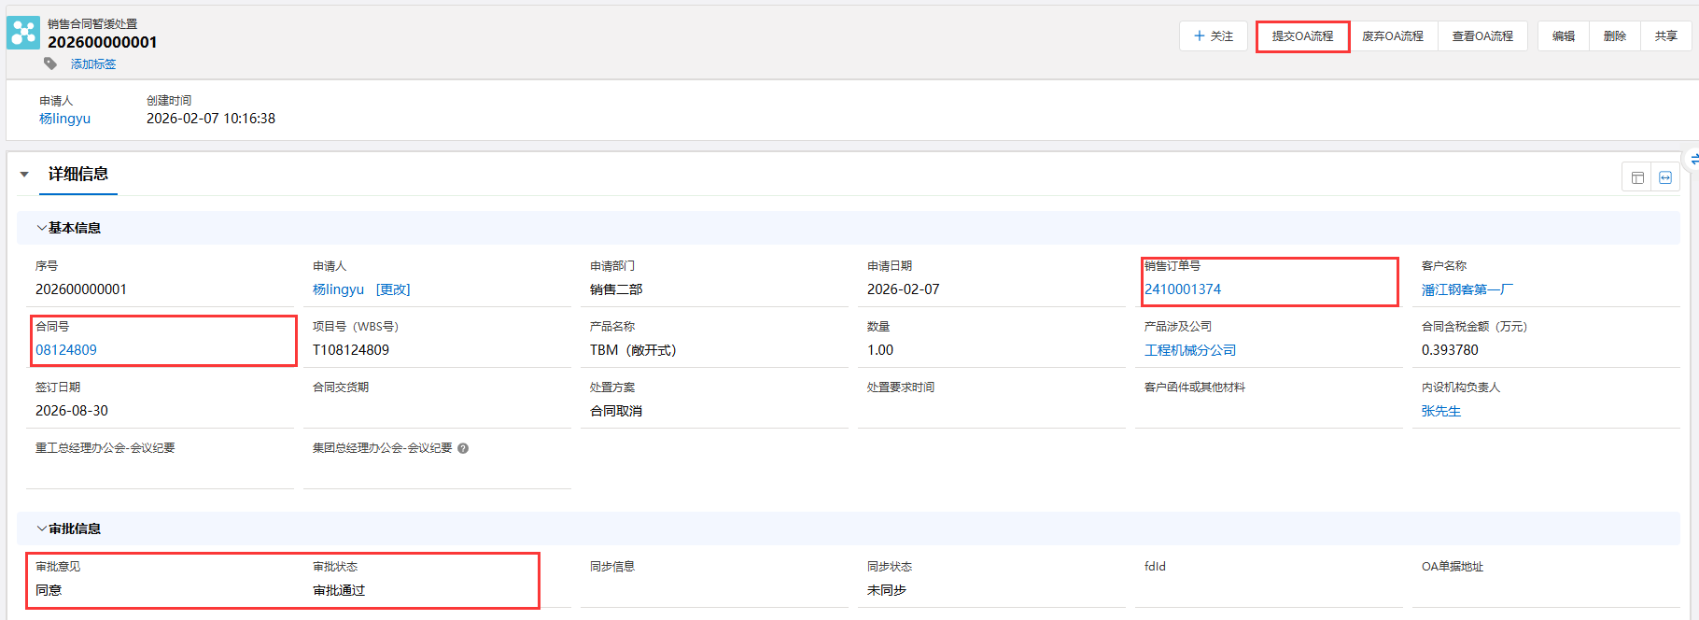This screenshot has width=1699, height=620.
Task: Click the side panel toggle at right edge
Action: (x=1692, y=160)
